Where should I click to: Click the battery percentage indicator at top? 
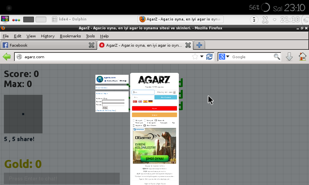point(254,7)
